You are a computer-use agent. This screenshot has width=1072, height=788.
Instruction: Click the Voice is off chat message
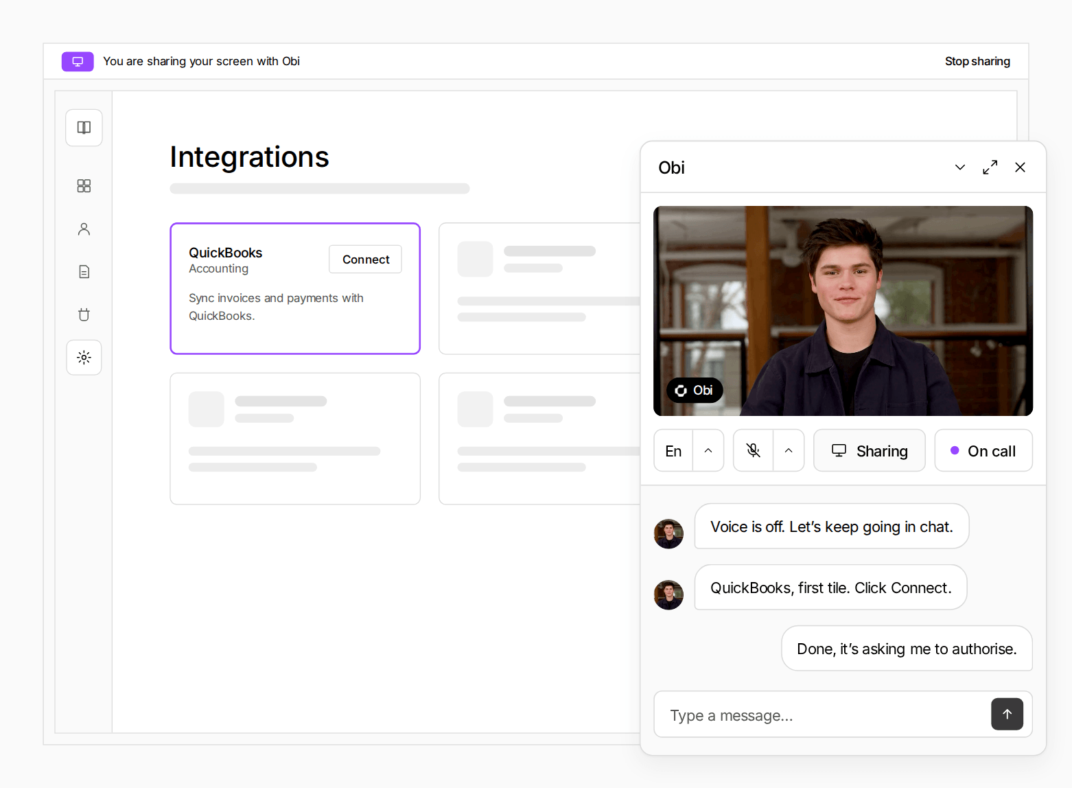click(832, 526)
